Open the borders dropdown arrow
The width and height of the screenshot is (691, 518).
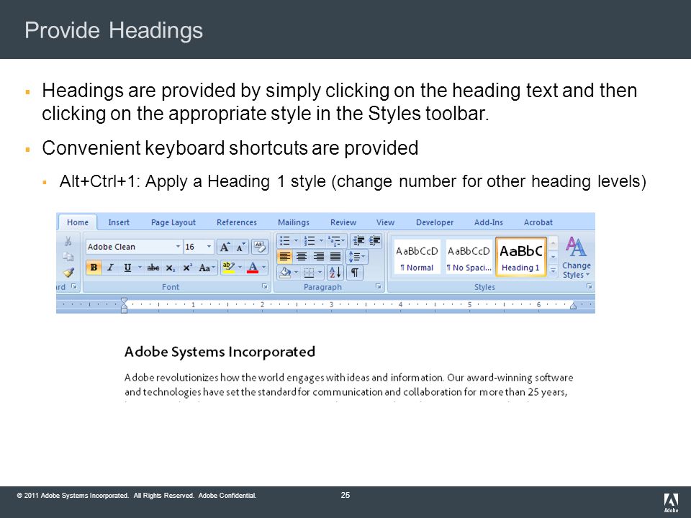tap(320, 273)
